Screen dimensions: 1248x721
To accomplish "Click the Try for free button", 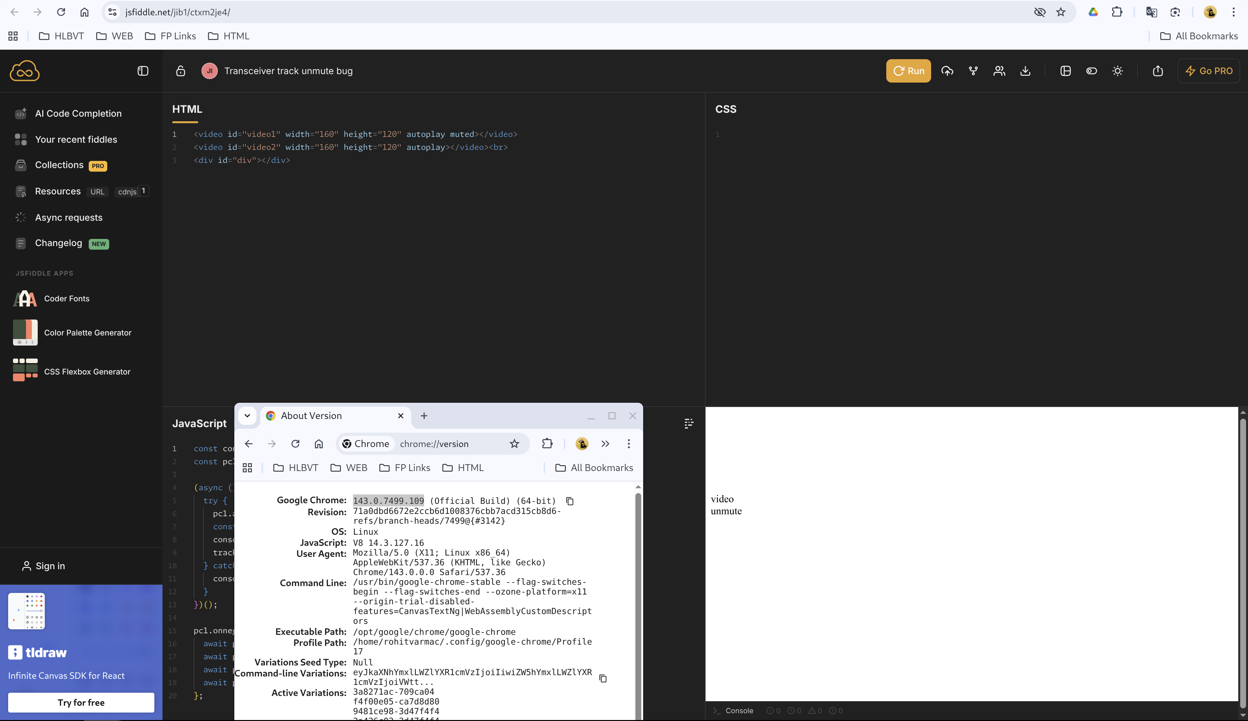I will pyautogui.click(x=81, y=702).
